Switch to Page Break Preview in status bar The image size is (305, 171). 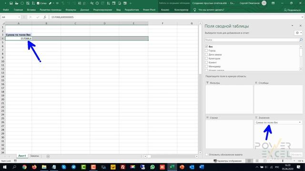point(265,161)
